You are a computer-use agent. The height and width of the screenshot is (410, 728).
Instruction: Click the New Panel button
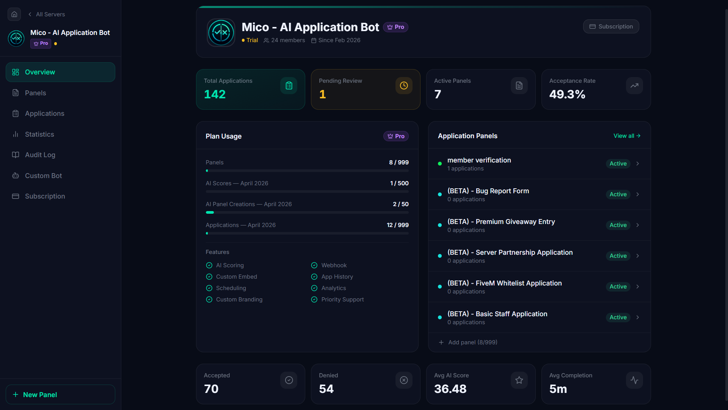coord(60,394)
